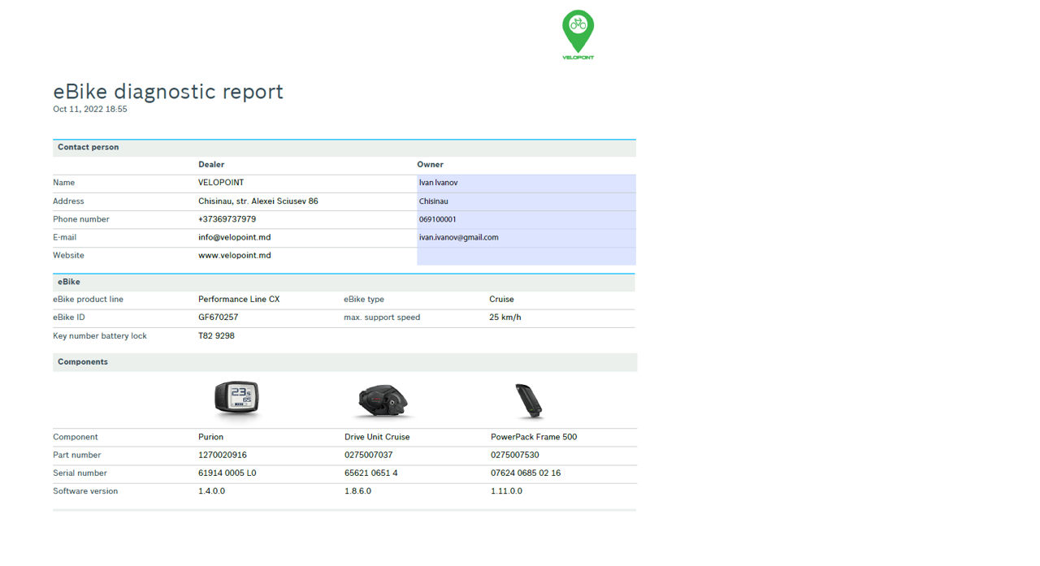Click serial number 61914 0005 L0
Image resolution: width=1040 pixels, height=566 pixels.
click(x=227, y=473)
